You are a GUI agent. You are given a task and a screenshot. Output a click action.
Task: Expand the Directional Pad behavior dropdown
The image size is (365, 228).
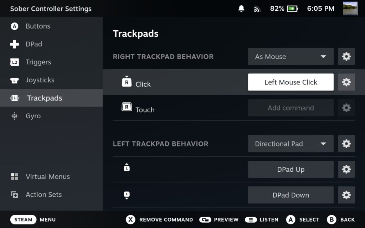(291, 144)
